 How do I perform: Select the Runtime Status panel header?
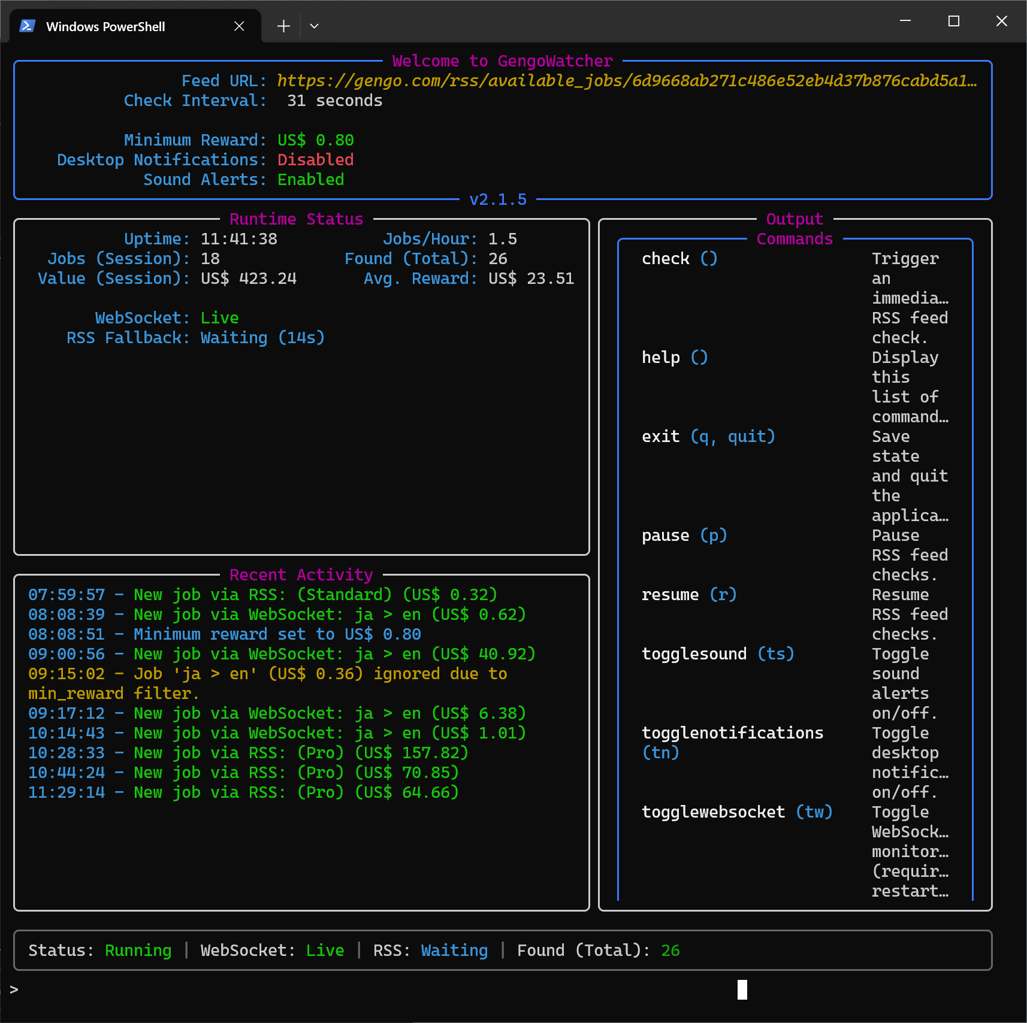[296, 219]
